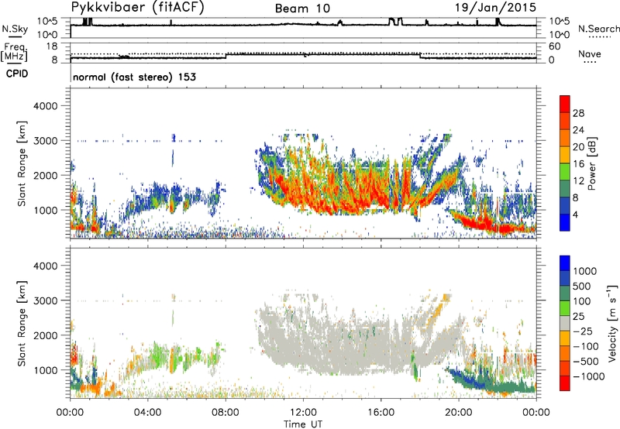Click the '16:00' time axis tick label
Screen dimensions: 620x429
click(x=381, y=413)
